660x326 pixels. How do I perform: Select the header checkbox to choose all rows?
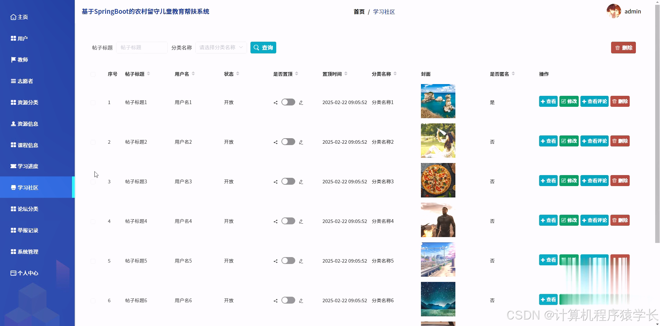click(93, 74)
